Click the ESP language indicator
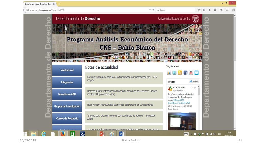 tap(220, 134)
